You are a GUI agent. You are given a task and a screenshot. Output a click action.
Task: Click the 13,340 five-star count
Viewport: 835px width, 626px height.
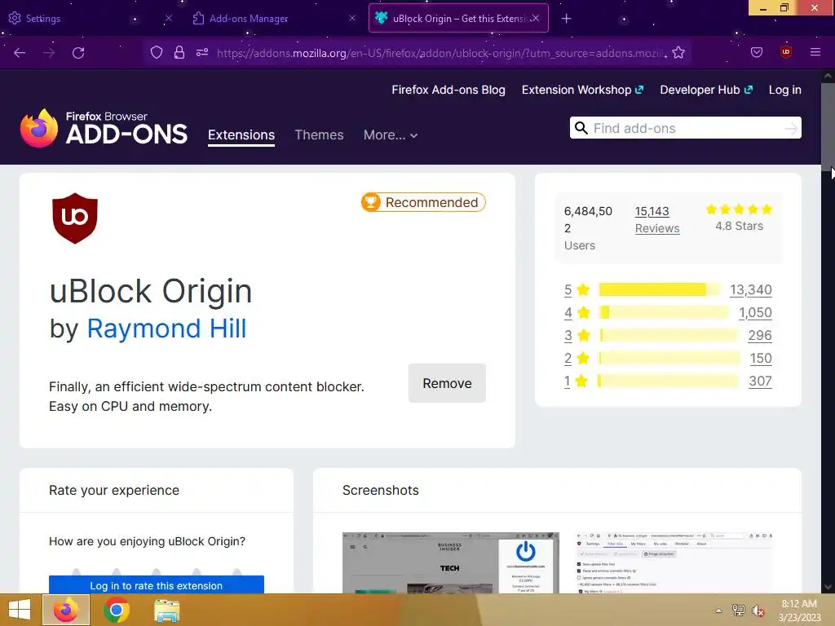(750, 289)
